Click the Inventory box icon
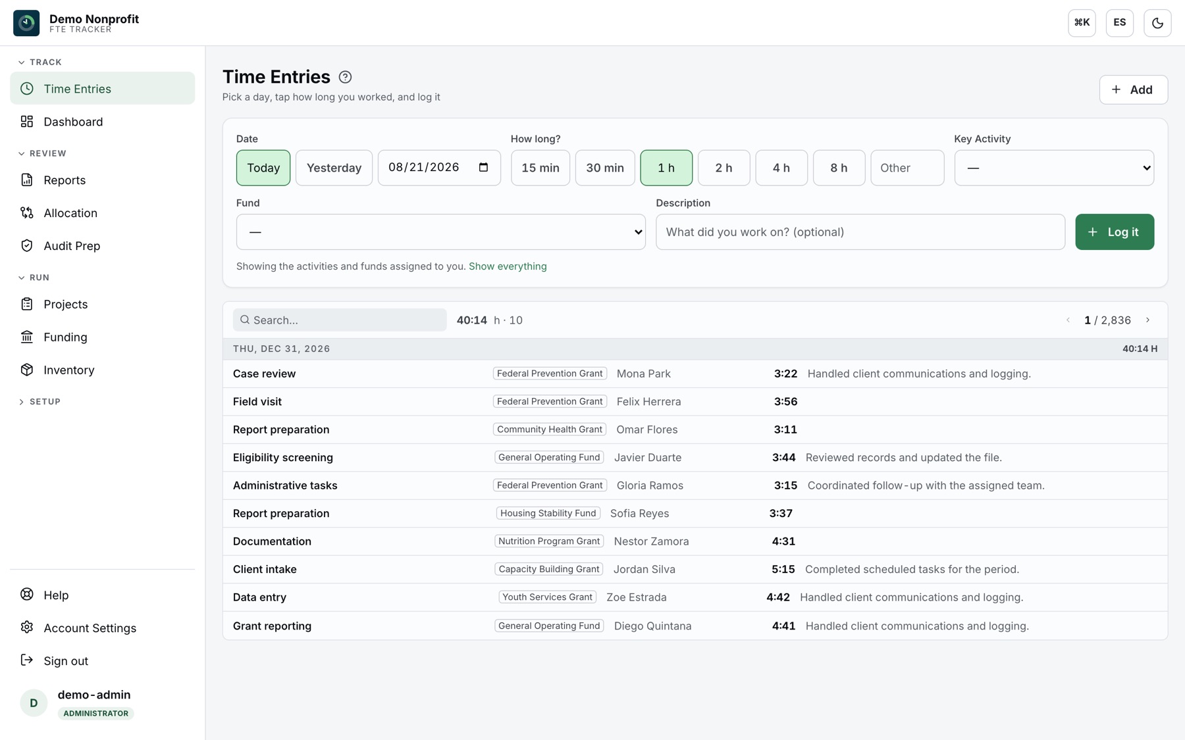The height and width of the screenshot is (740, 1185). [27, 370]
